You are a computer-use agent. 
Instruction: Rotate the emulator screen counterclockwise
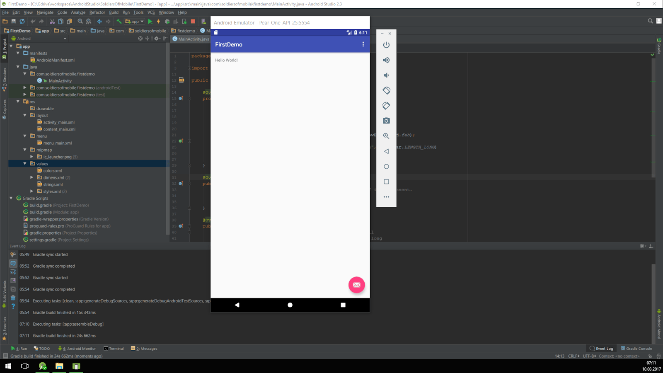386,90
